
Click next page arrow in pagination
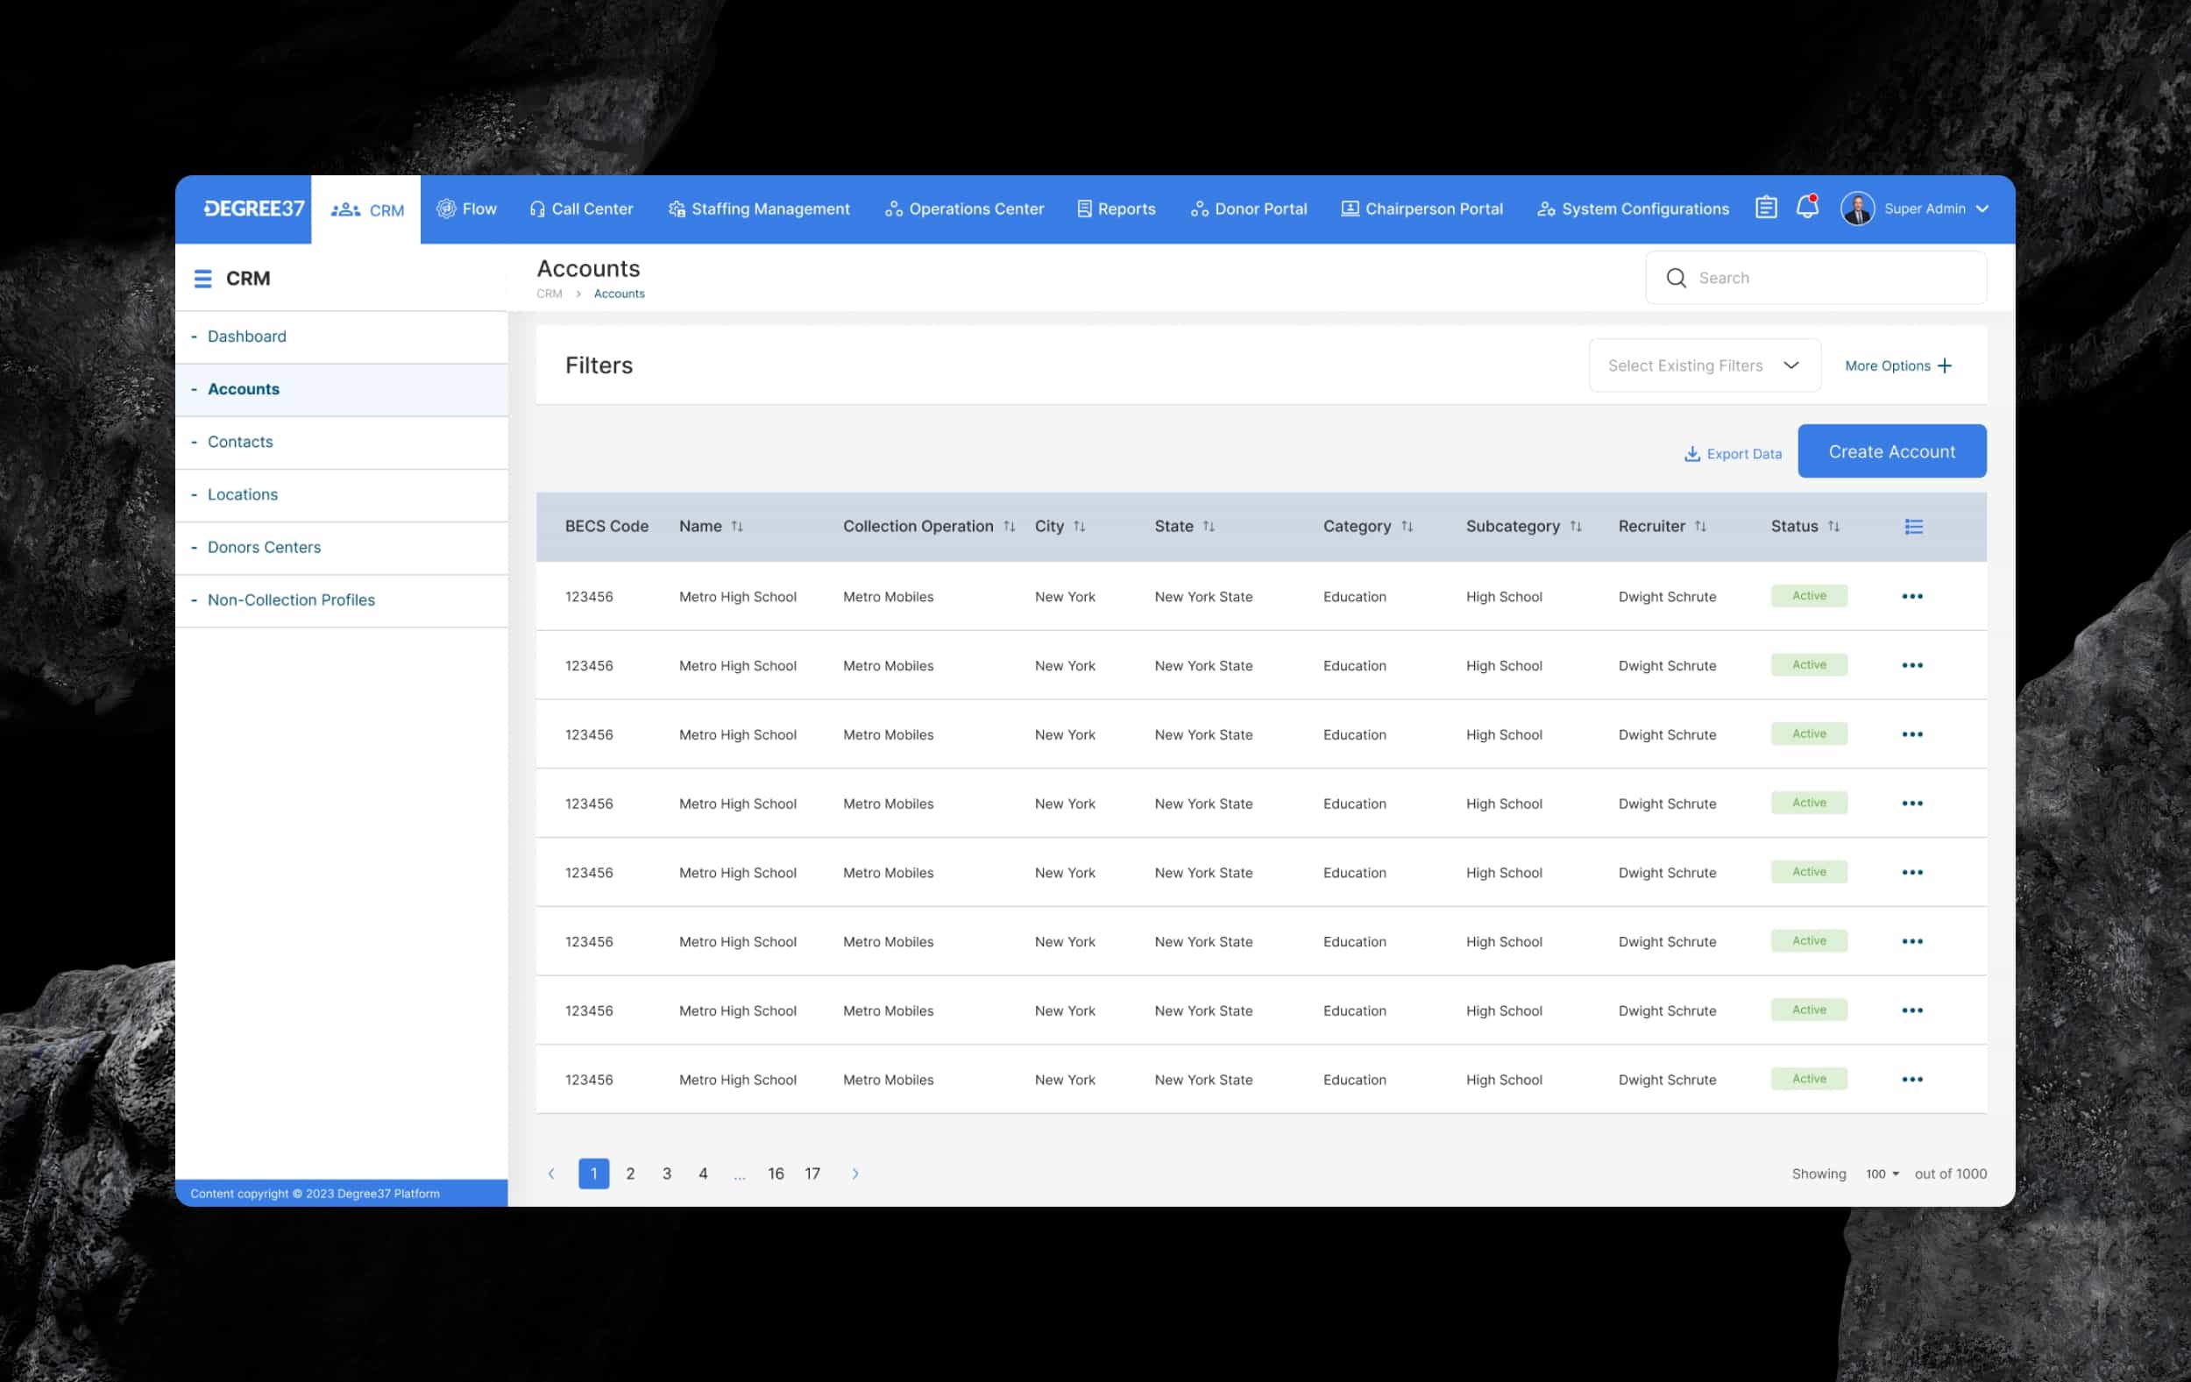click(854, 1173)
